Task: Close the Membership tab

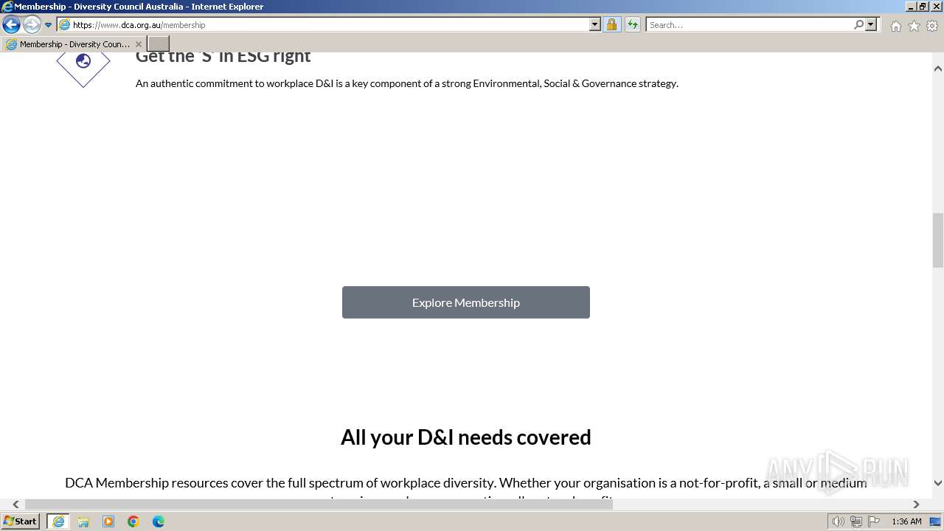Action: [139, 44]
